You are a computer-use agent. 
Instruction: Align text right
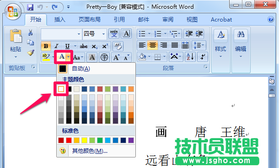click(164, 45)
